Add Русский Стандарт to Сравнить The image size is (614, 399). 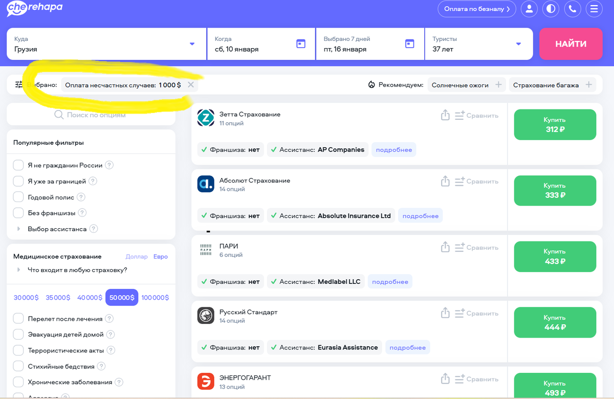coord(476,313)
